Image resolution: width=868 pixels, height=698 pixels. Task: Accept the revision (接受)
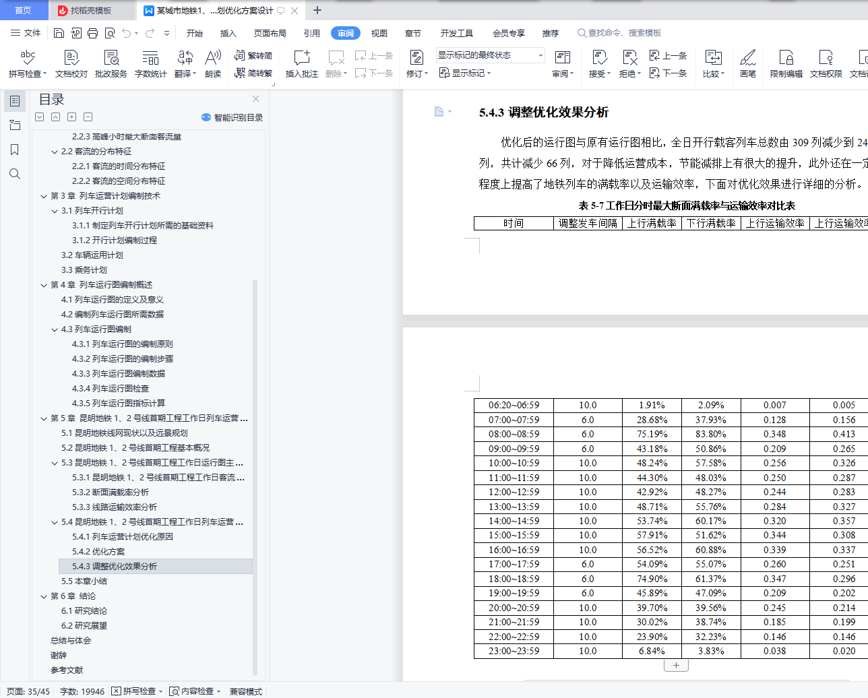[599, 64]
